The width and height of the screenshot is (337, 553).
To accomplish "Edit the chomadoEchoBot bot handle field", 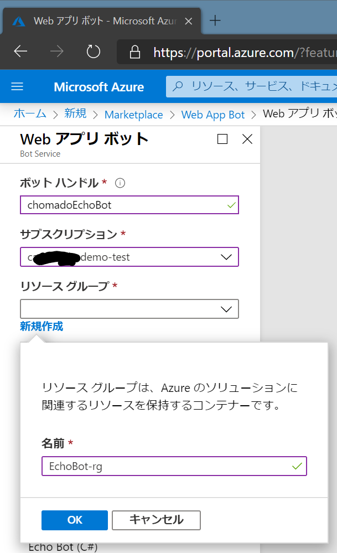I will (129, 205).
